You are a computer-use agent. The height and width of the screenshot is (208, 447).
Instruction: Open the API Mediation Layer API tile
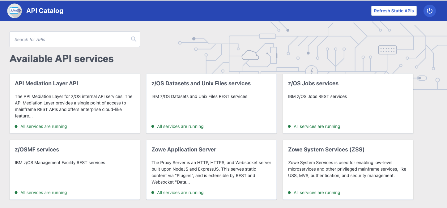tap(46, 83)
